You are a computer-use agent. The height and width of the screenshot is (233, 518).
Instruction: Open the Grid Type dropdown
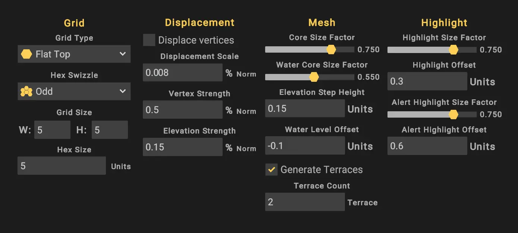coord(74,54)
